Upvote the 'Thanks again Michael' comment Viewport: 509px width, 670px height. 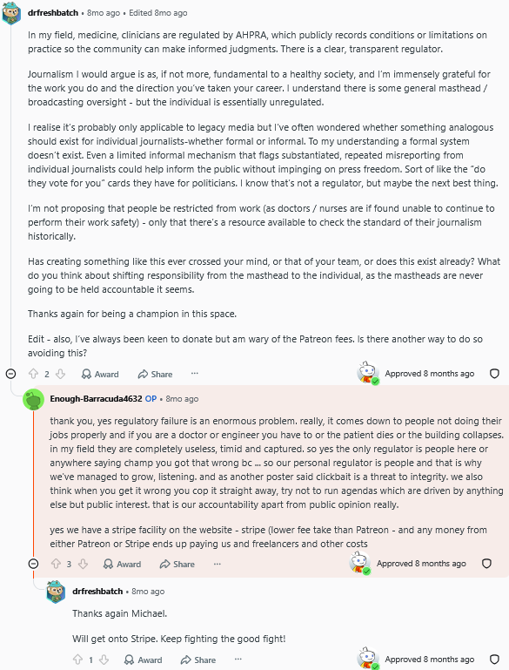[78, 660]
